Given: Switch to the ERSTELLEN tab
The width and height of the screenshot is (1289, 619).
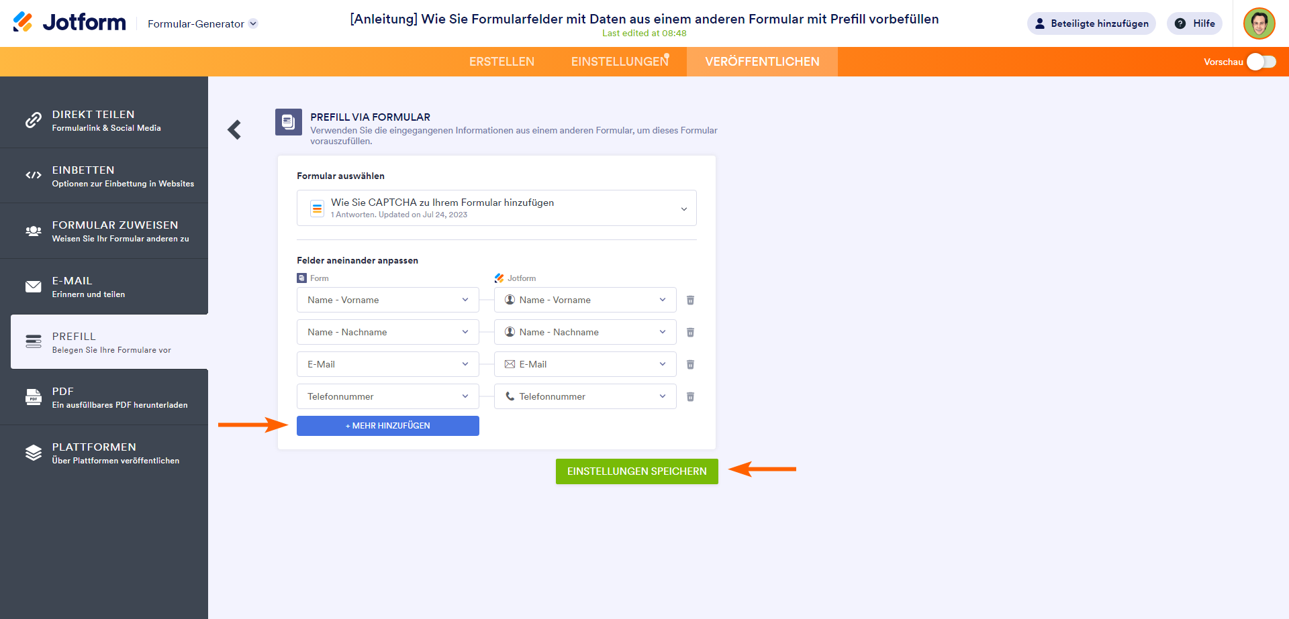Looking at the screenshot, I should point(502,62).
